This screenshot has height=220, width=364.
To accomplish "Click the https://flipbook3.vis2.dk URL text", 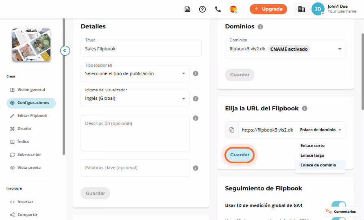I will click(268, 130).
